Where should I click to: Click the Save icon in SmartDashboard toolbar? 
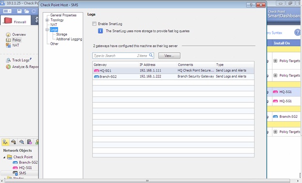coord(19,11)
